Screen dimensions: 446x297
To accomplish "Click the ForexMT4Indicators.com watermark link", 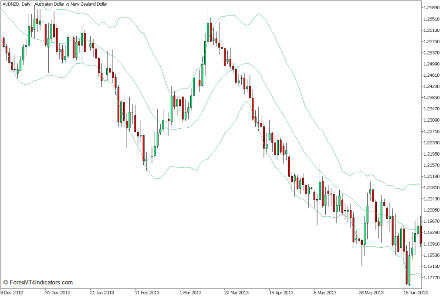I will click(x=38, y=283).
